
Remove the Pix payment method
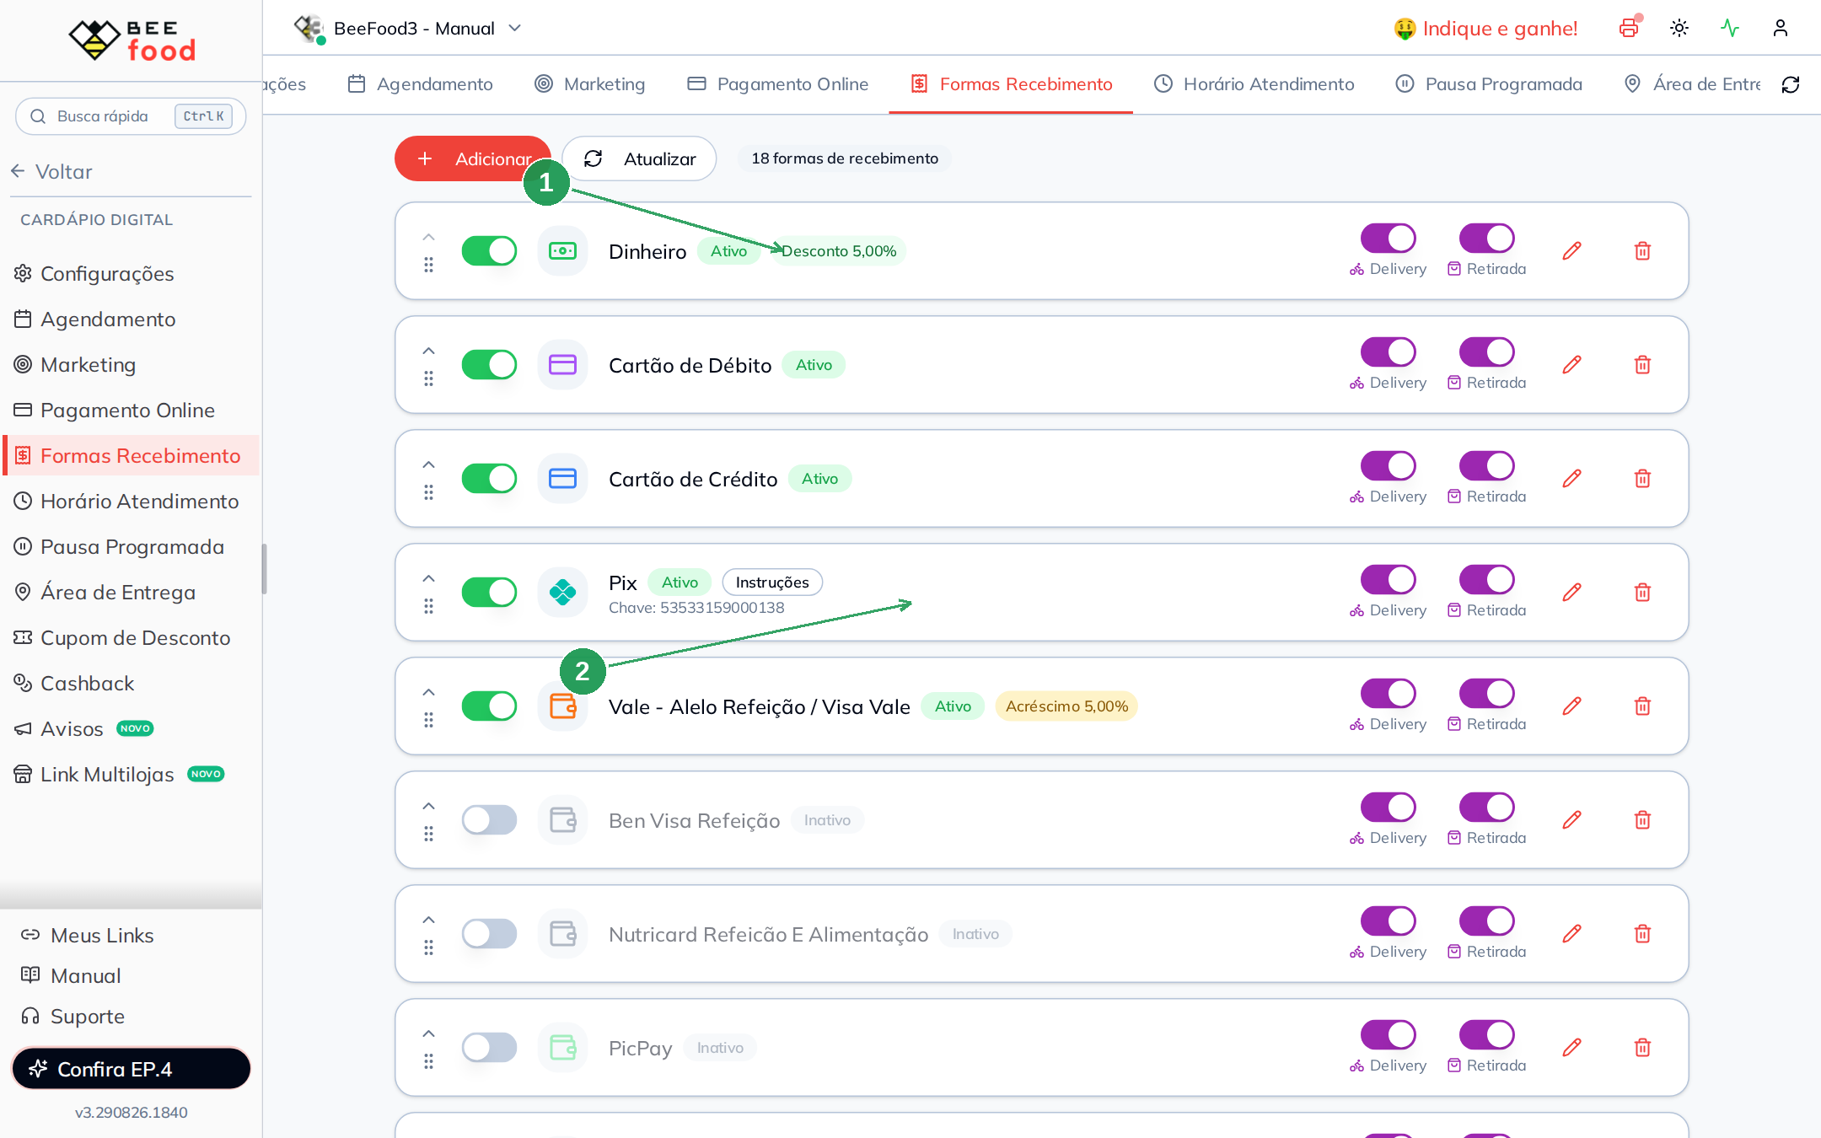pos(1642,593)
